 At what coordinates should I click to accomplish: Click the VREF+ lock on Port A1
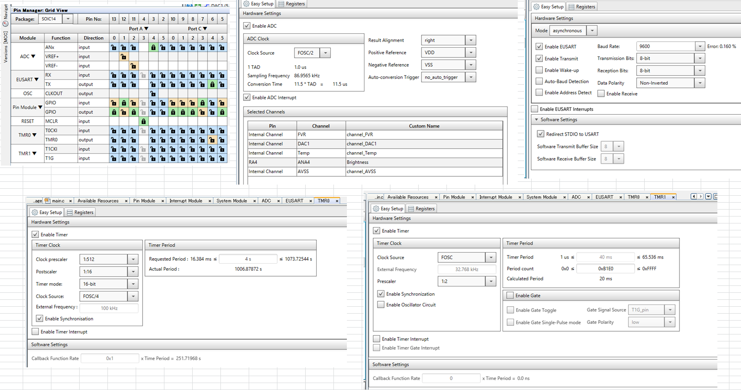click(124, 56)
